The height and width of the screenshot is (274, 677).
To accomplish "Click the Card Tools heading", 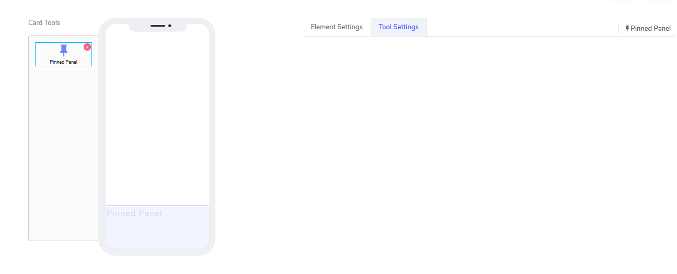I will (44, 23).
